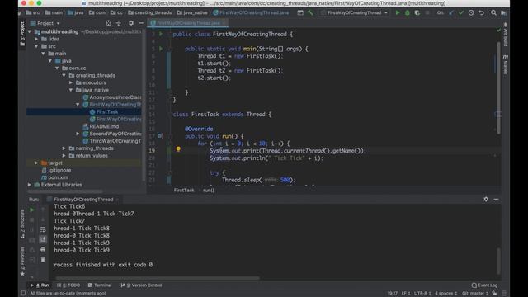Show VCS history with the clock icon
Viewport: 528px width, 297px height.
pyautogui.click(x=471, y=13)
